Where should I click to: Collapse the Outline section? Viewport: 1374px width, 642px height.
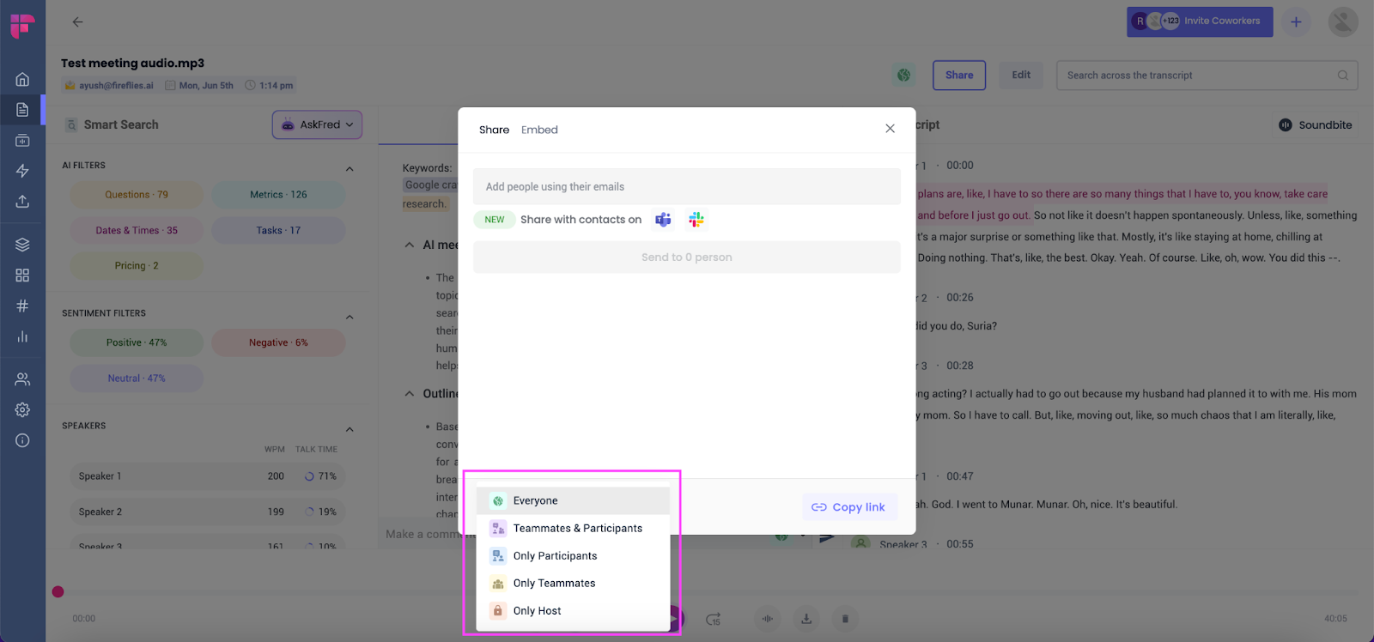[x=409, y=394]
